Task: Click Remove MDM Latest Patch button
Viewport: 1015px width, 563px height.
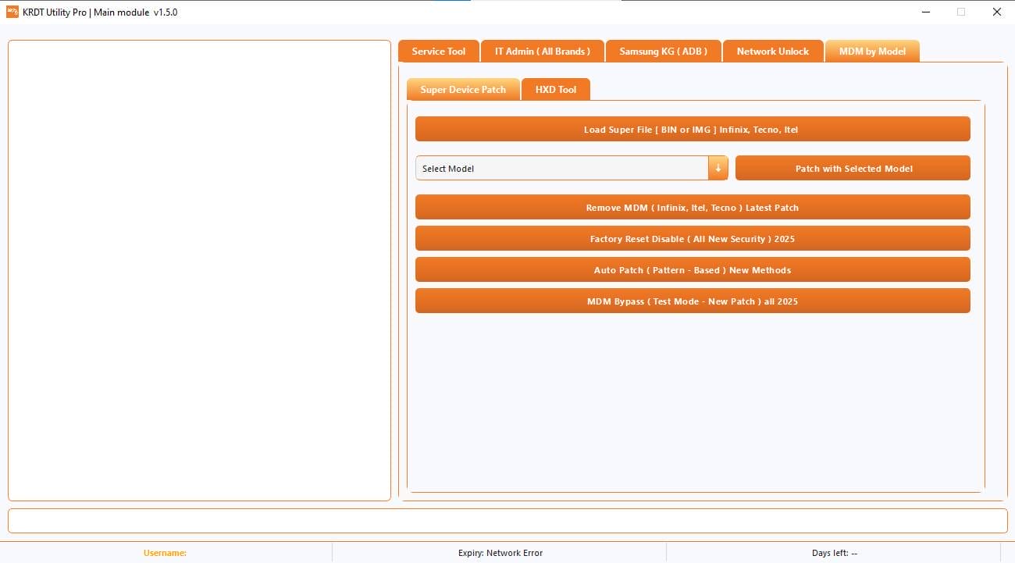Action: tap(693, 207)
